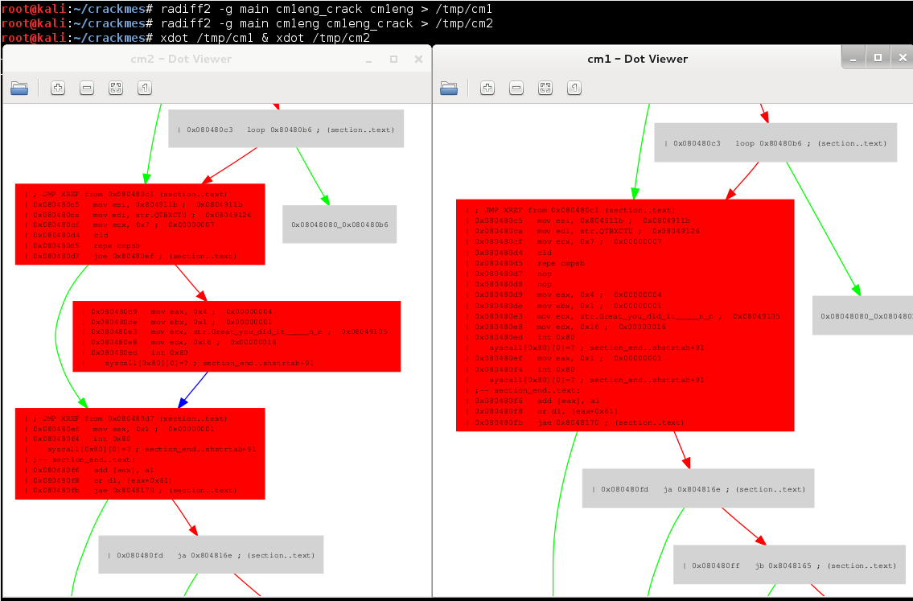Activate the cm2 - Dot Viewer title bar
This screenshot has height=601, width=913.
181,60
